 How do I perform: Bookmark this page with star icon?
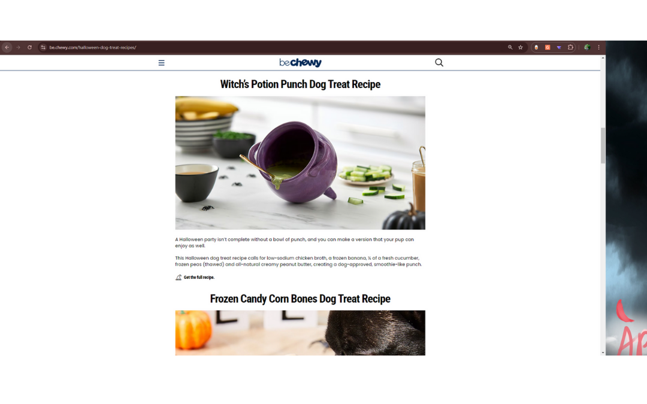[x=521, y=47]
